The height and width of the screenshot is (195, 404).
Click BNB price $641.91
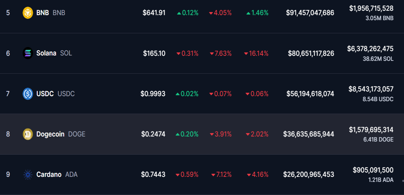click(154, 13)
